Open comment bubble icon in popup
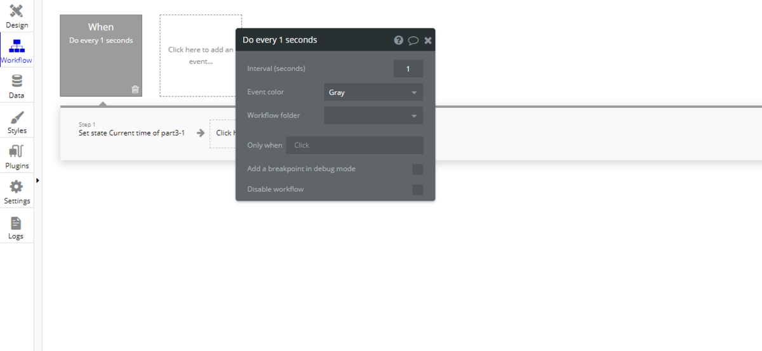 413,40
